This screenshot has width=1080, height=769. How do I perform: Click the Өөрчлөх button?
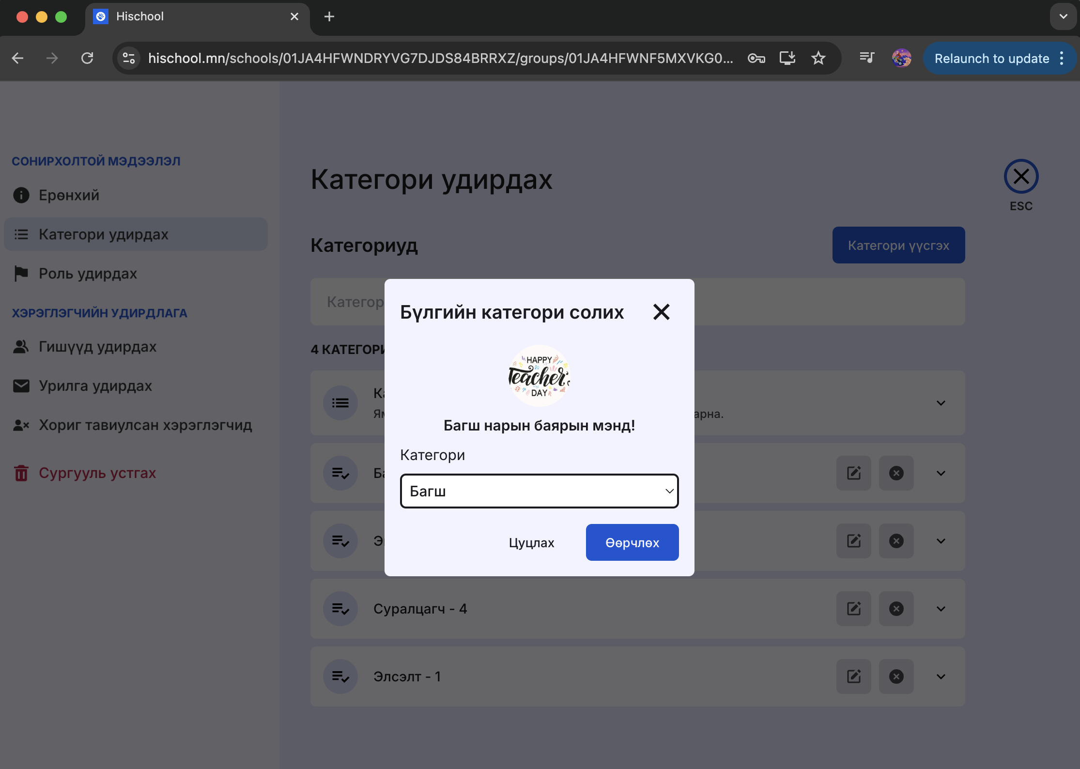coord(632,542)
